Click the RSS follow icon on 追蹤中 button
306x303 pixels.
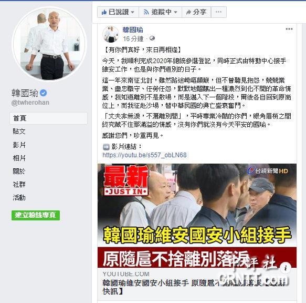click(146, 12)
